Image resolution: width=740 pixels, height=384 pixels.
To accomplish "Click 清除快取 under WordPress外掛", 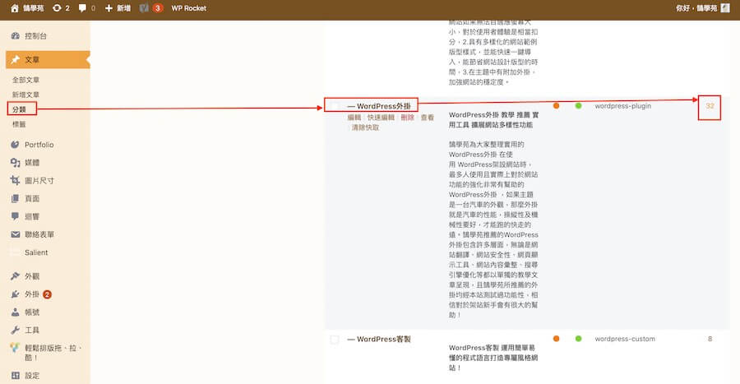I will (365, 128).
